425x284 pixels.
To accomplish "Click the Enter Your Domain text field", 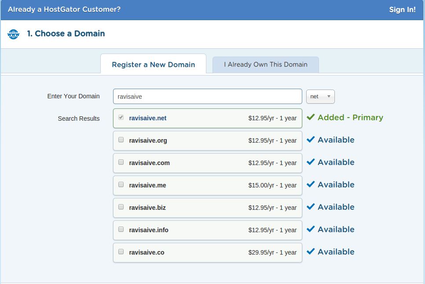I will 207,97.
